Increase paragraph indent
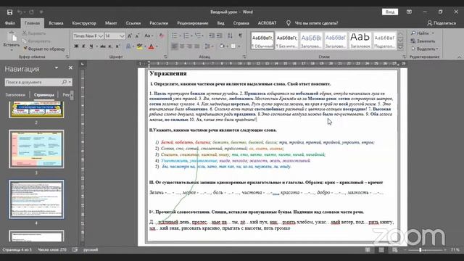464x261 pixels. (219, 36)
